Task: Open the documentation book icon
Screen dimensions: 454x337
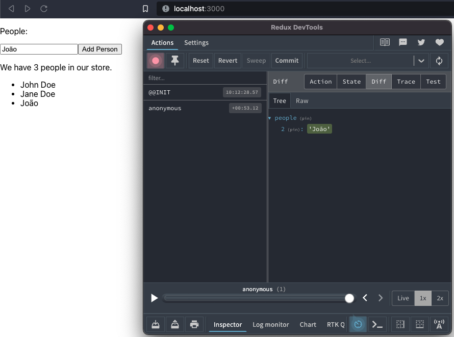Action: pos(385,42)
